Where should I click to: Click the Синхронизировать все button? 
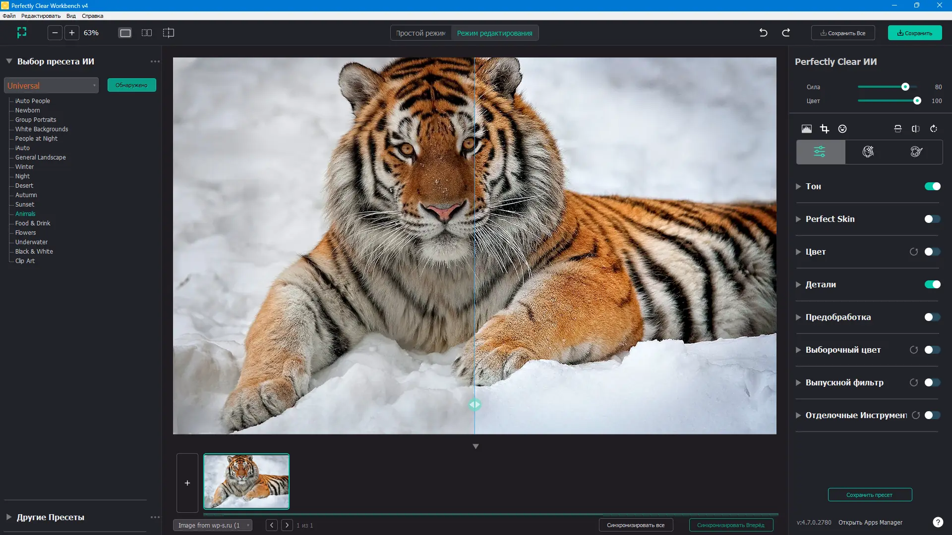636,525
